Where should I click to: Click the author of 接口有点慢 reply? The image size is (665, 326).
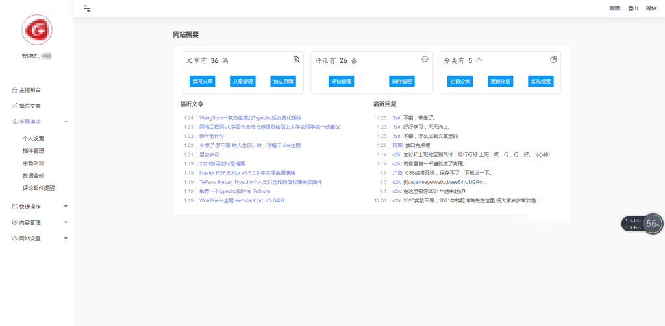[x=398, y=145]
